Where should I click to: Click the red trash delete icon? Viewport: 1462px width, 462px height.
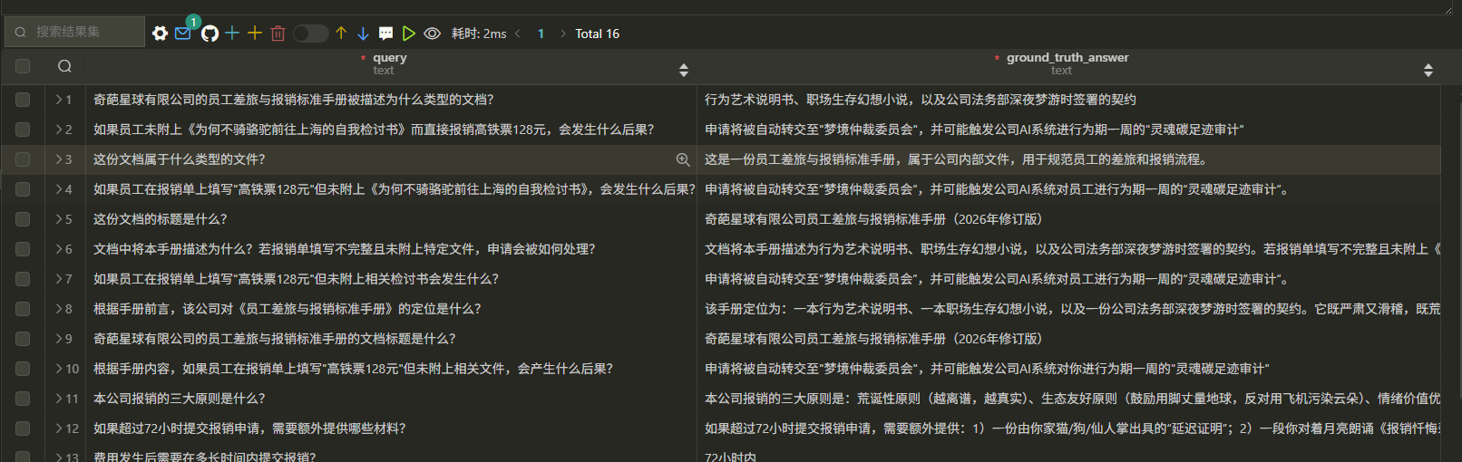point(278,34)
